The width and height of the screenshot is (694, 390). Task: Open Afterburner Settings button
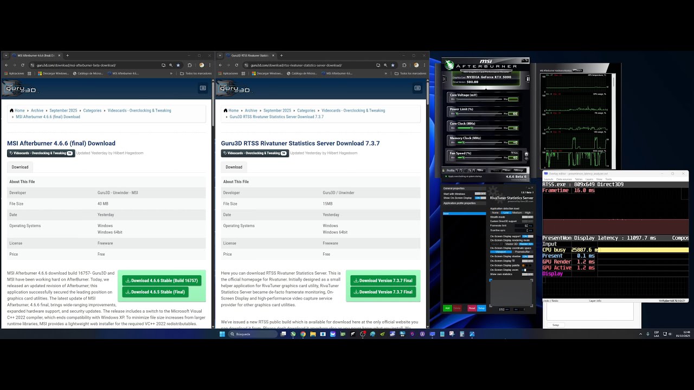(519, 170)
